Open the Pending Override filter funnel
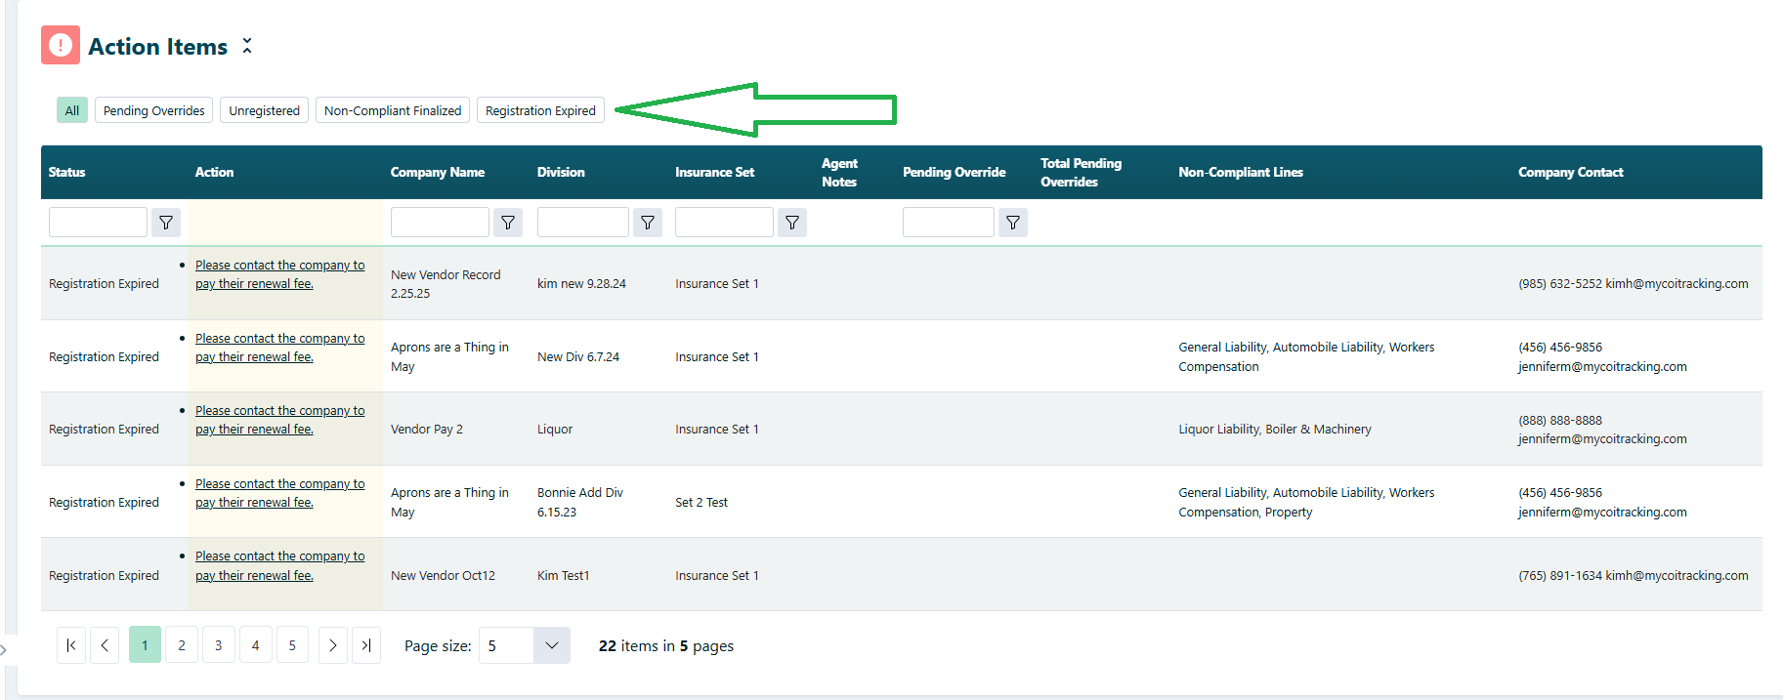 click(x=1013, y=223)
